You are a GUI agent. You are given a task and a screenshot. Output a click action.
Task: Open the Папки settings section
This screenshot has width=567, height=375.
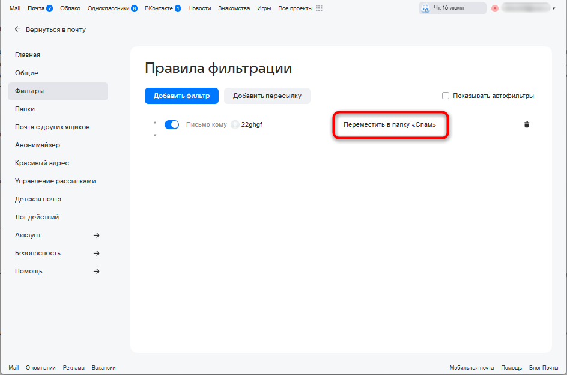[x=25, y=109]
